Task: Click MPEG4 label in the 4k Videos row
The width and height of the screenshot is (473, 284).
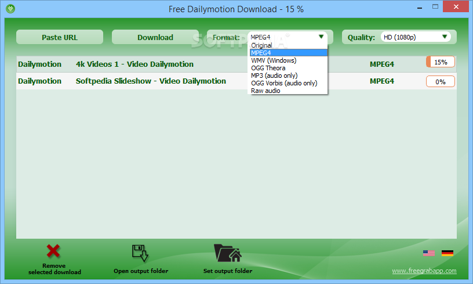Action: pos(382,64)
